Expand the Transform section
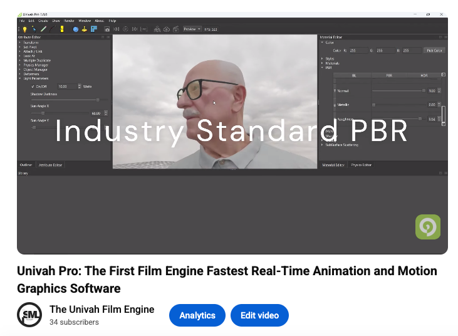The image size is (458, 336). tap(20, 43)
